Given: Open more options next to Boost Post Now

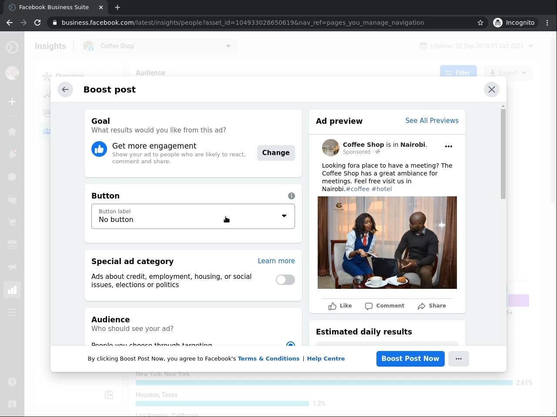Looking at the screenshot, I should pos(459,359).
